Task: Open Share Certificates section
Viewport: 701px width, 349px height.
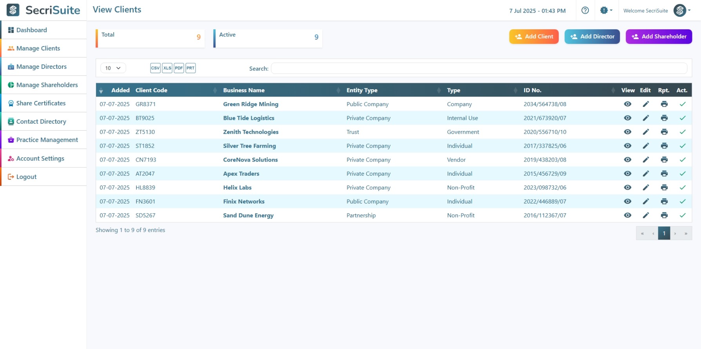Action: click(43, 103)
